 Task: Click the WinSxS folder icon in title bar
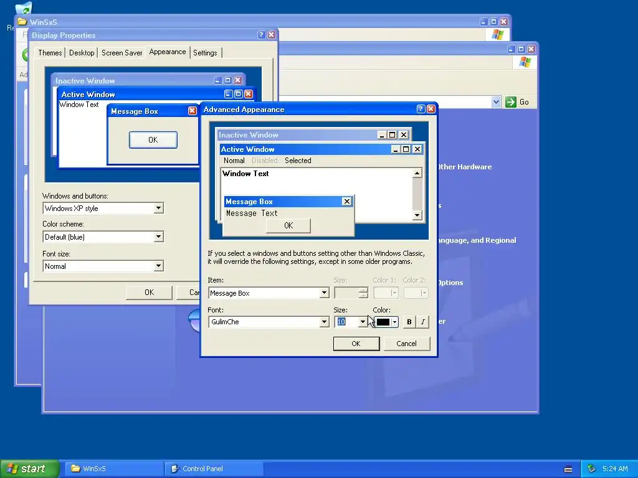point(22,22)
